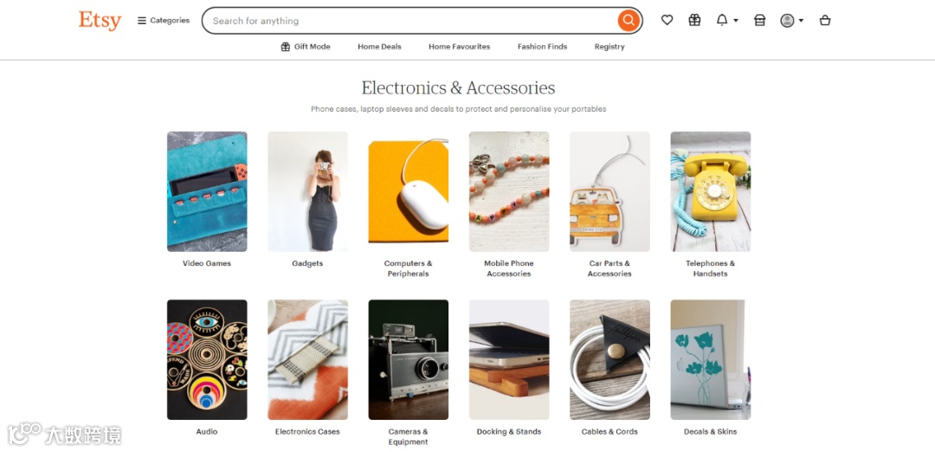Image resolution: width=935 pixels, height=452 pixels.
Task: Choose the Audio category thumbnail
Action: [207, 359]
